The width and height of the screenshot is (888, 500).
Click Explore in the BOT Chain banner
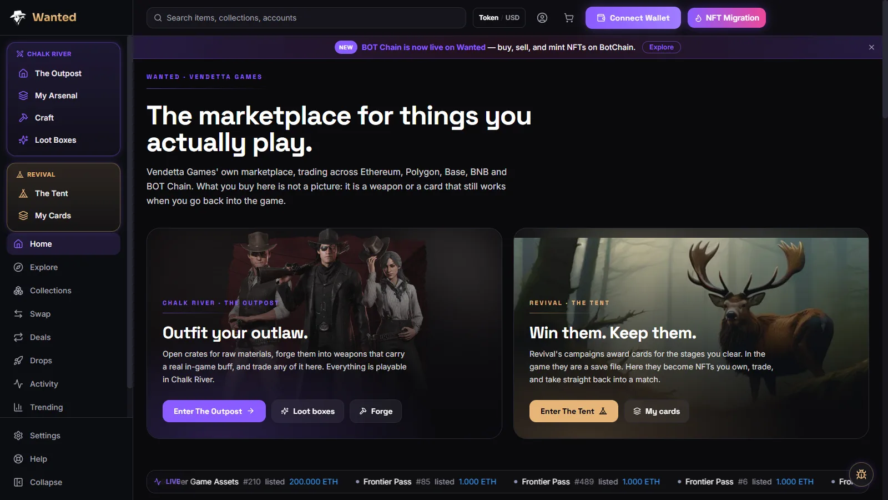coord(662,47)
